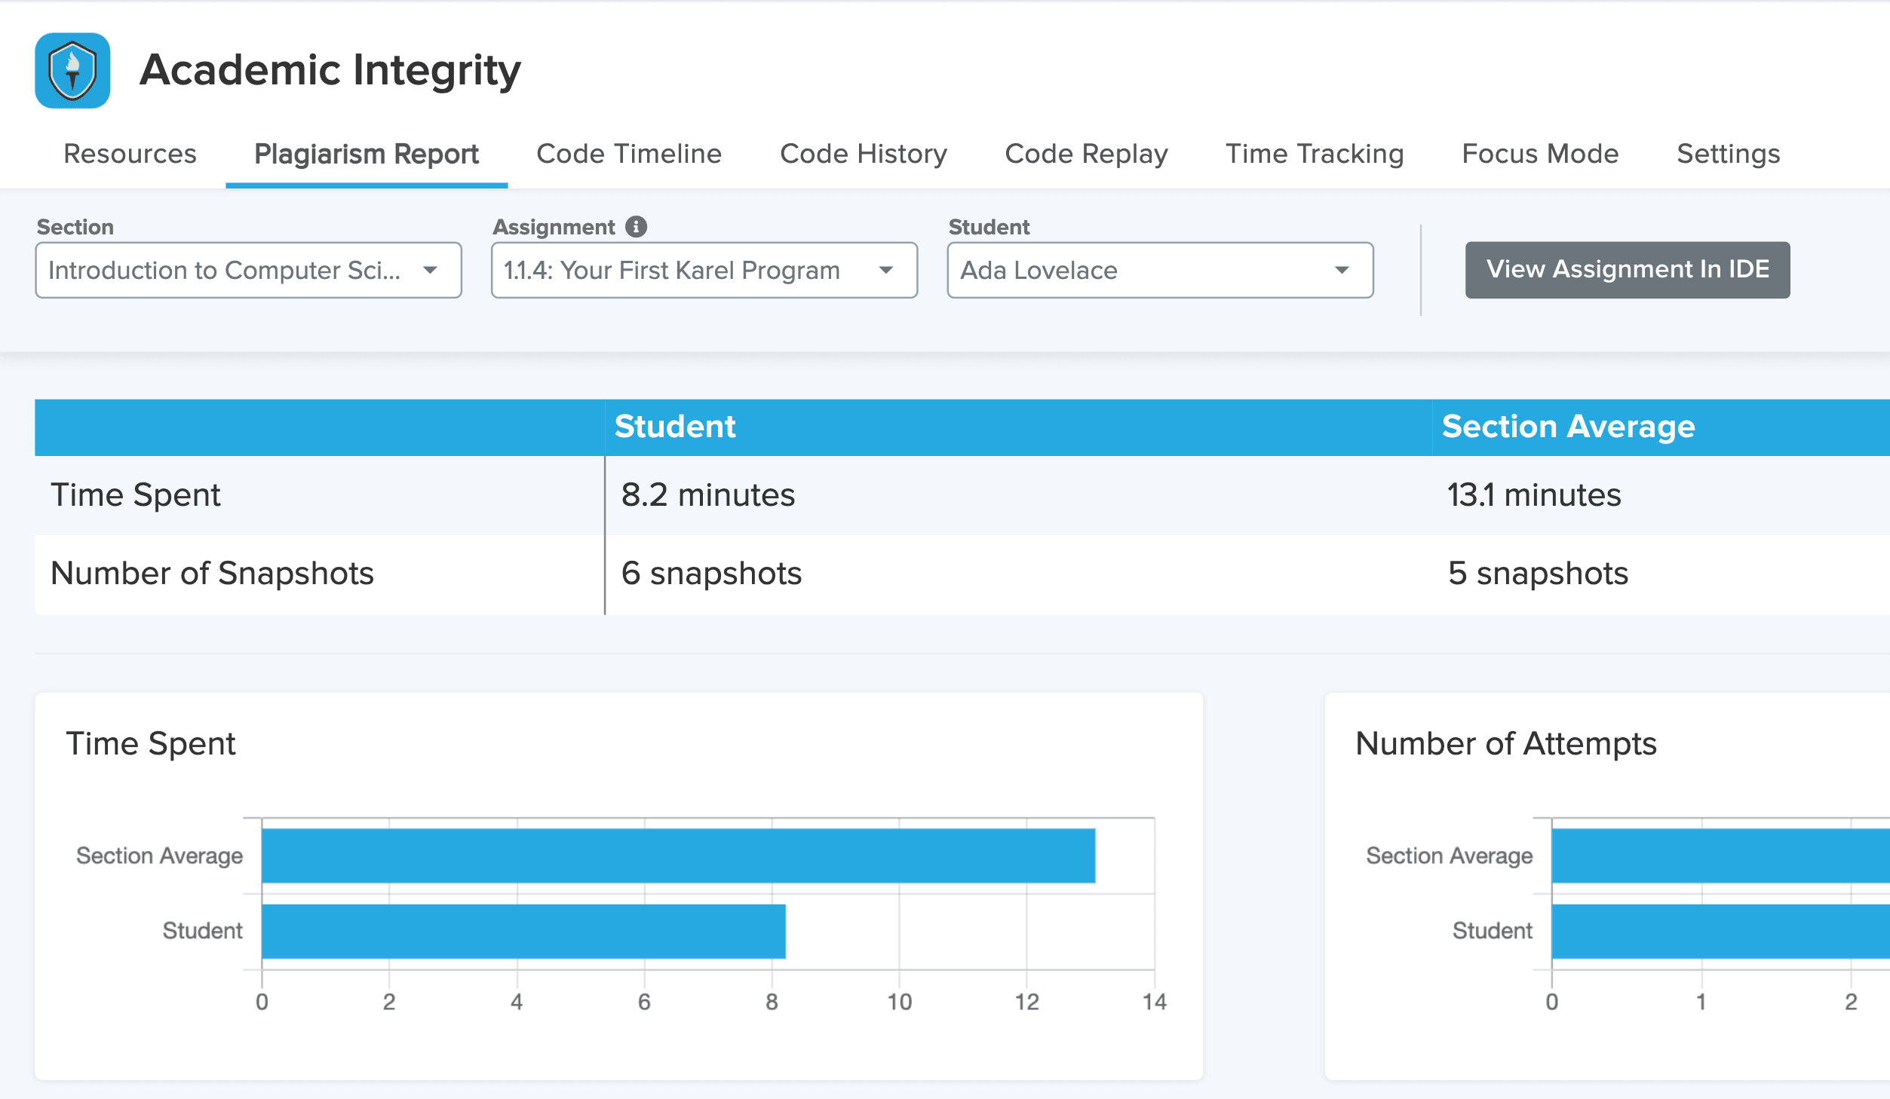
Task: Click the Section Average bar in Time Spent chart
Action: 677,856
